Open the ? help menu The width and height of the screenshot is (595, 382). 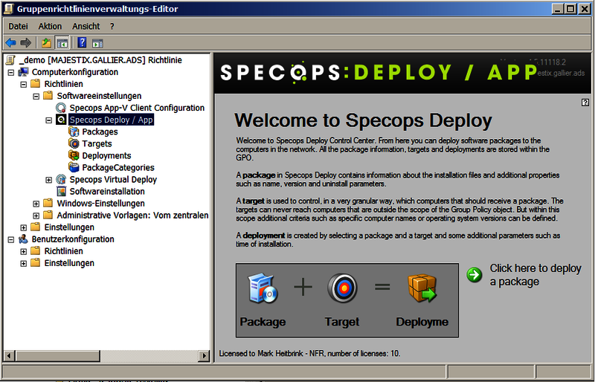tap(112, 26)
